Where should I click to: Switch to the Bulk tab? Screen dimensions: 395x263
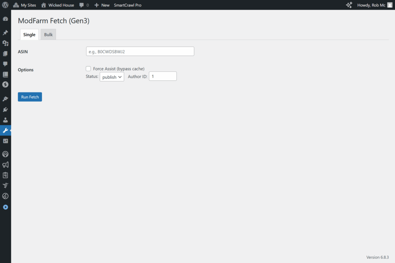coord(48,35)
